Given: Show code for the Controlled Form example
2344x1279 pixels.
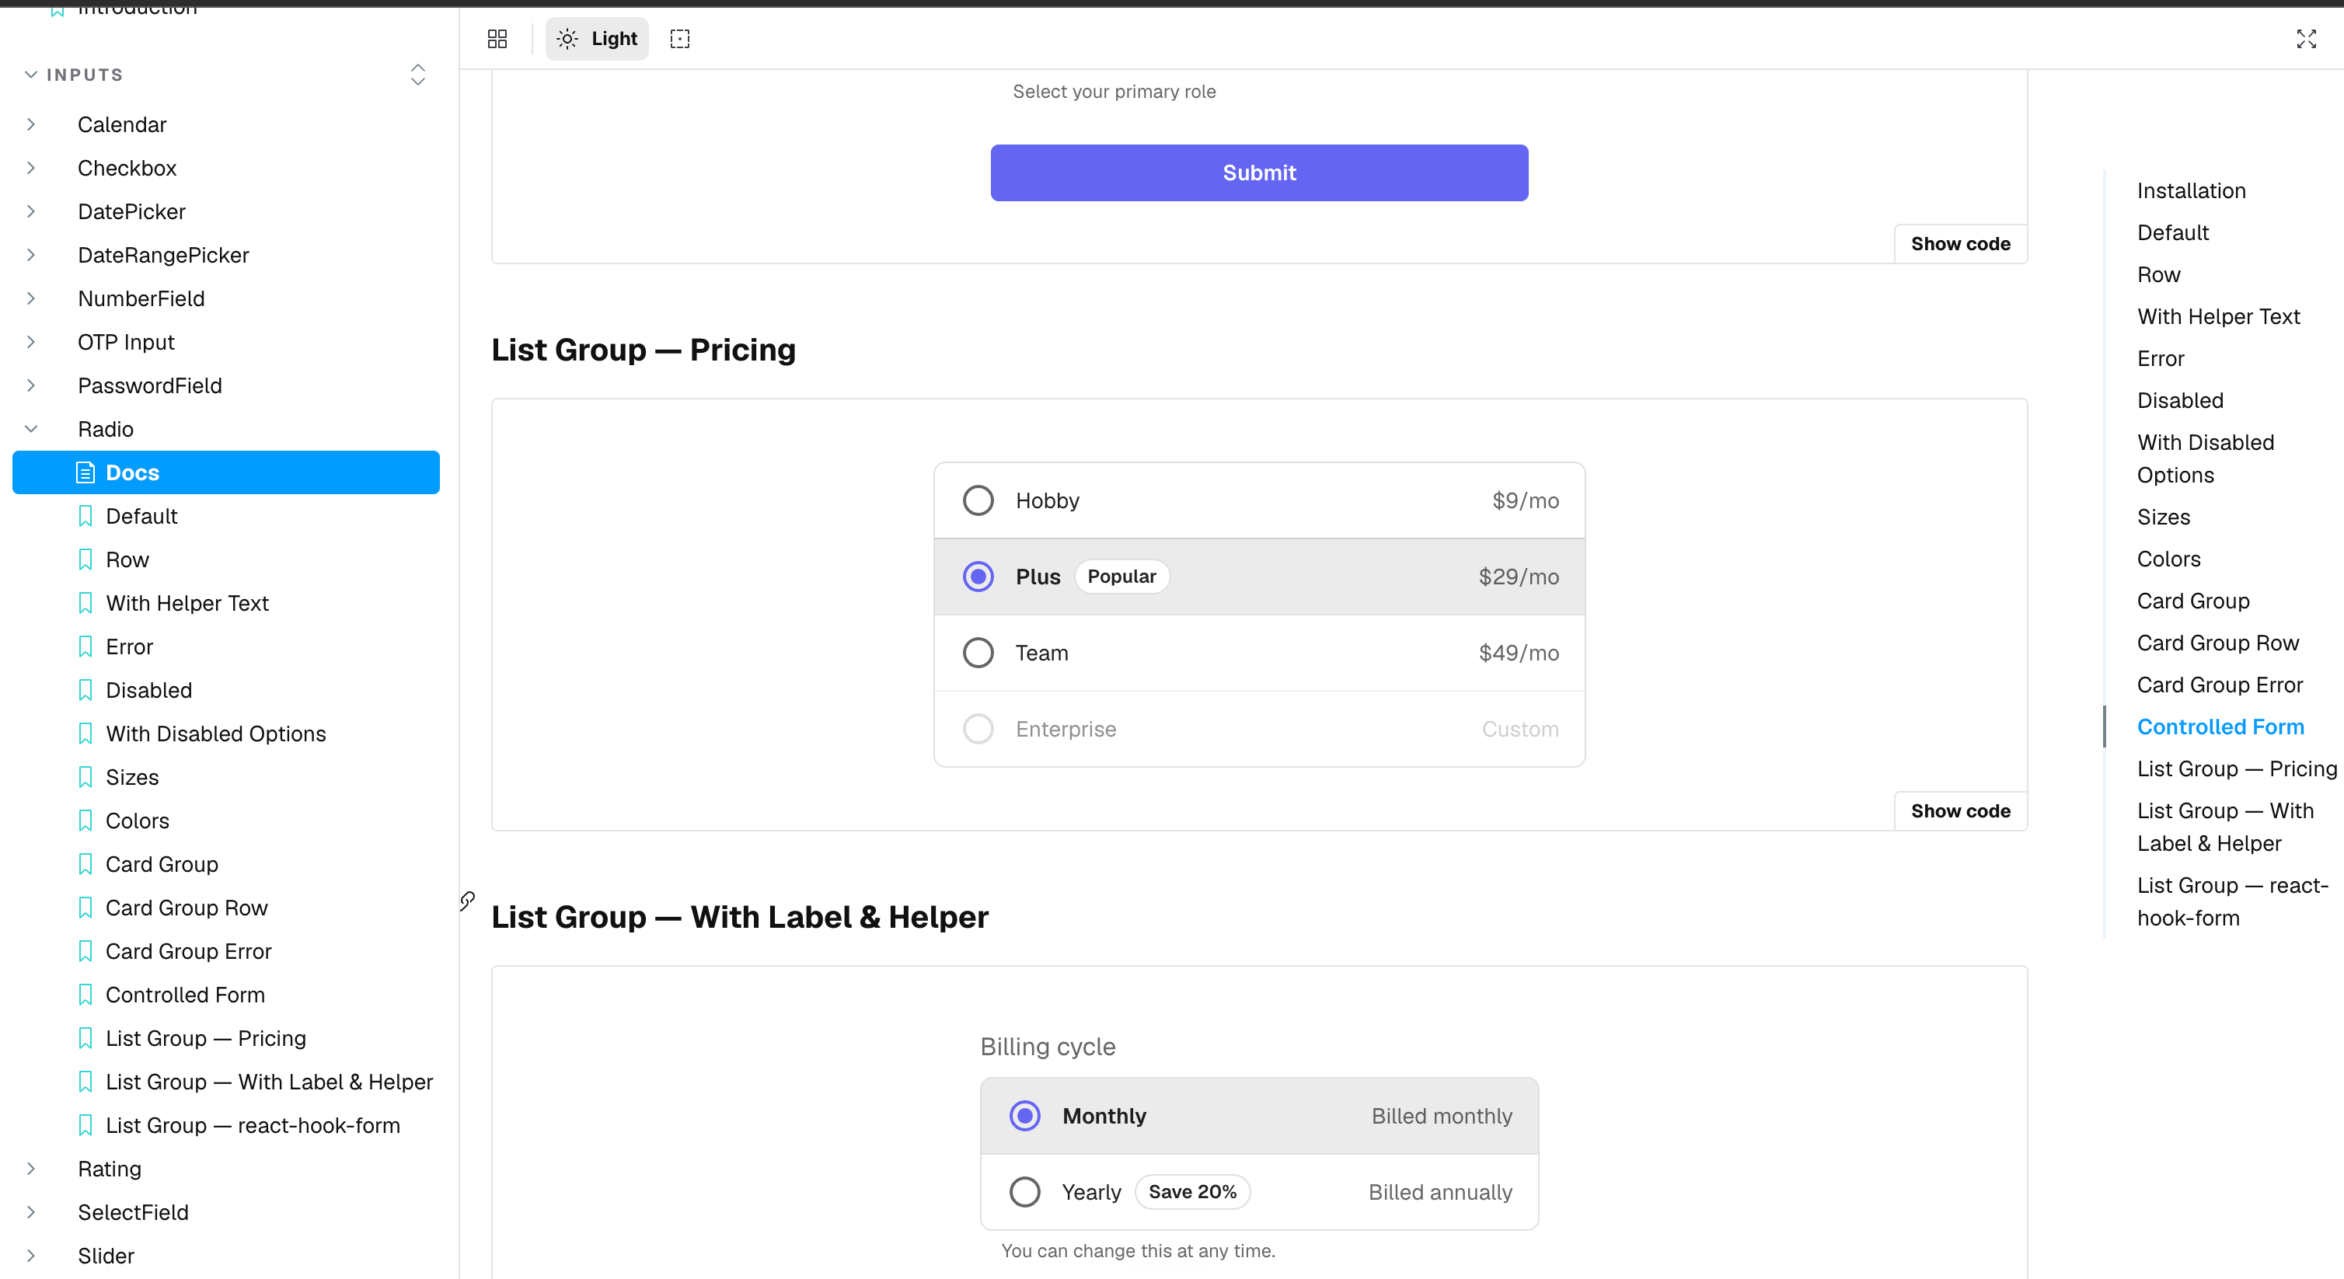Looking at the screenshot, I should [x=1961, y=244].
